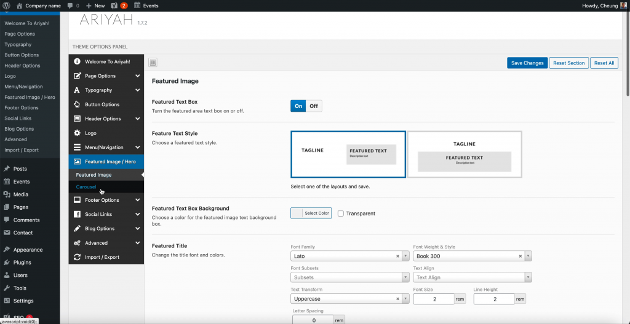Clear the Uppercase text transform selection
Image resolution: width=630 pixels, height=324 pixels.
point(398,299)
